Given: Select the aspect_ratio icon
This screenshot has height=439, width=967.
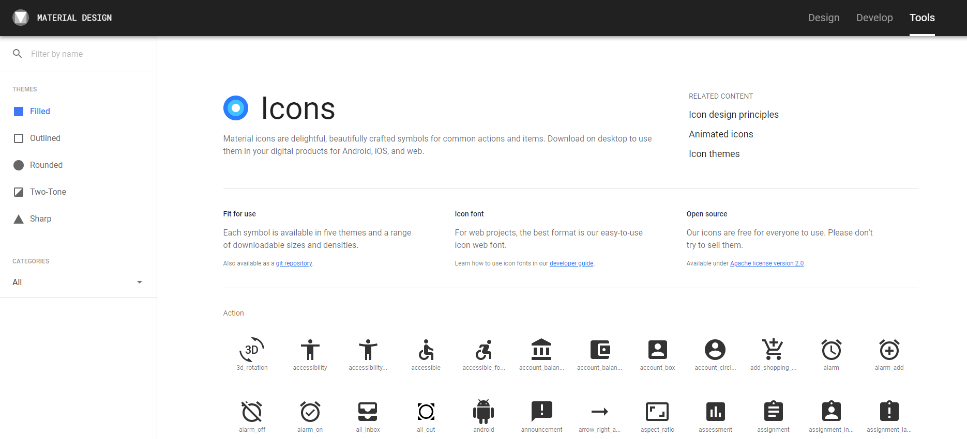Looking at the screenshot, I should pos(657,412).
